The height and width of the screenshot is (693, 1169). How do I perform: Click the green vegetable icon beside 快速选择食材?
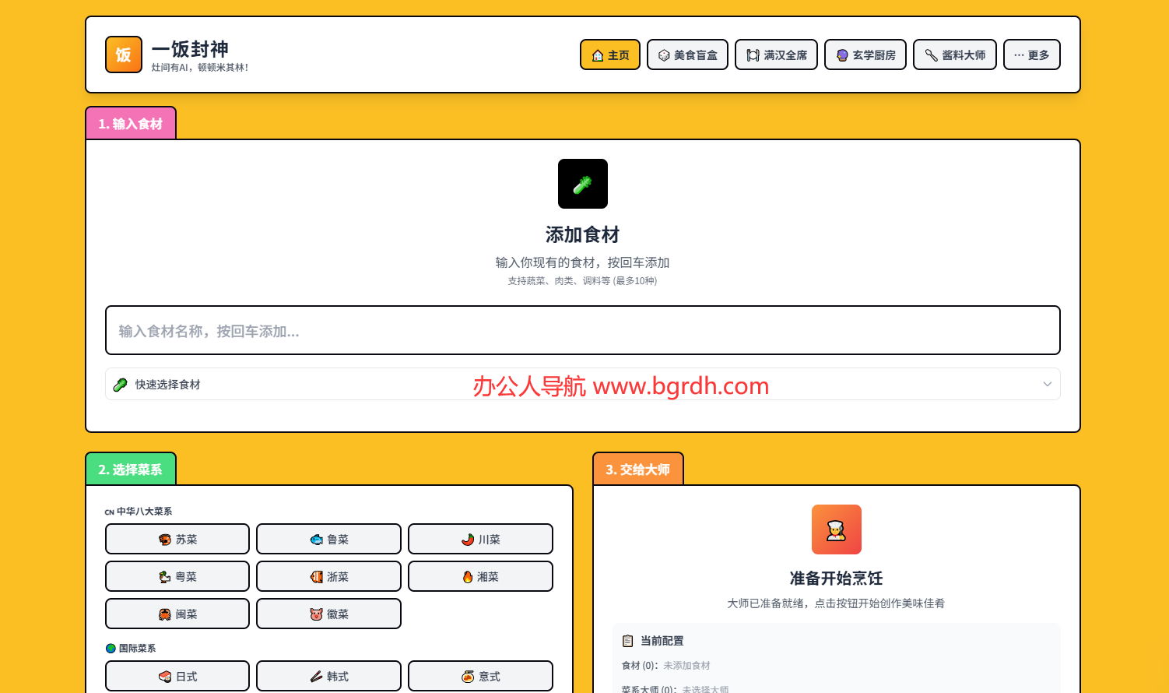[121, 385]
